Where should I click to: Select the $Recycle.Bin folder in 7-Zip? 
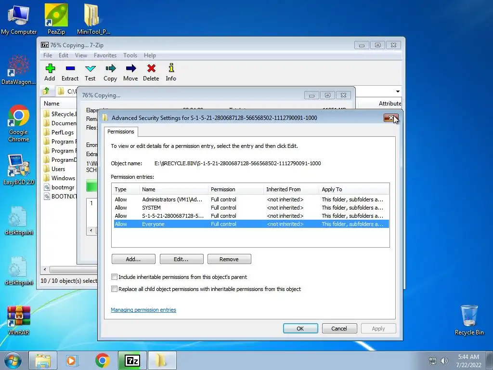(x=60, y=114)
